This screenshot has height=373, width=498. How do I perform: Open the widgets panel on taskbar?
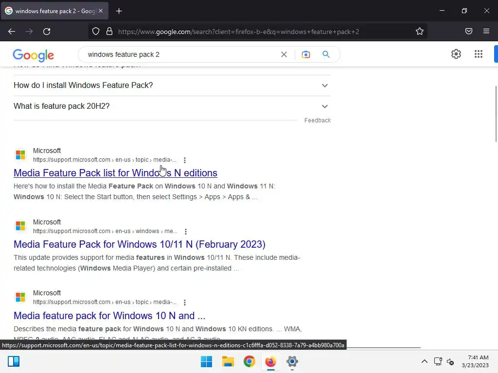(x=14, y=361)
